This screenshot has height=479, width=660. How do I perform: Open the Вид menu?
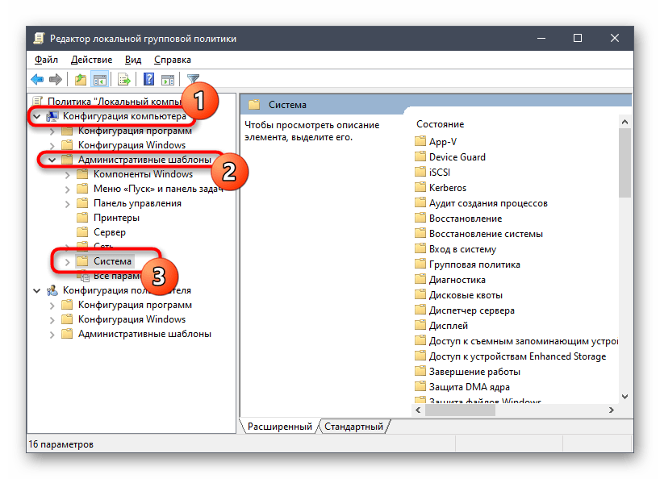tap(133, 60)
